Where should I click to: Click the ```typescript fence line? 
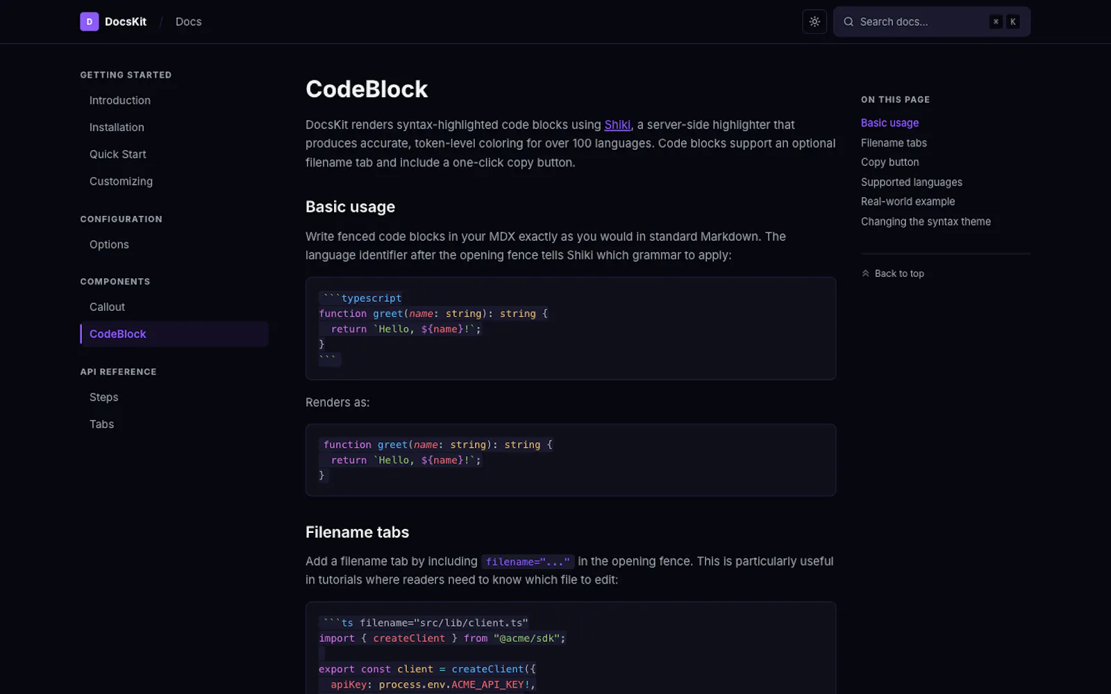[x=360, y=298]
